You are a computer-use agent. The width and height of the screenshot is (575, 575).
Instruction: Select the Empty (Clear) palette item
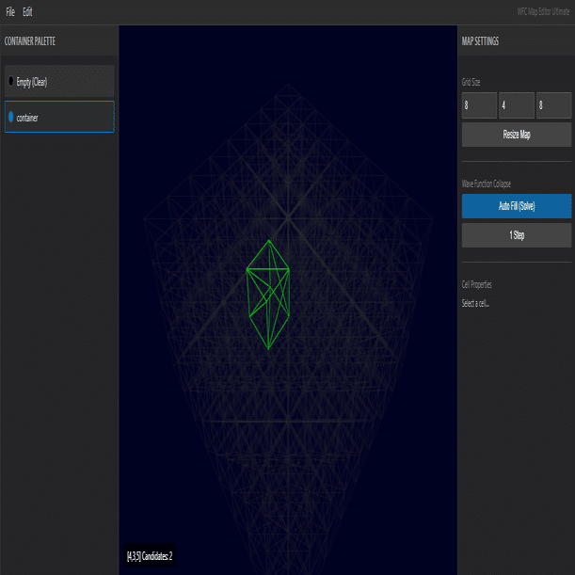click(x=59, y=81)
